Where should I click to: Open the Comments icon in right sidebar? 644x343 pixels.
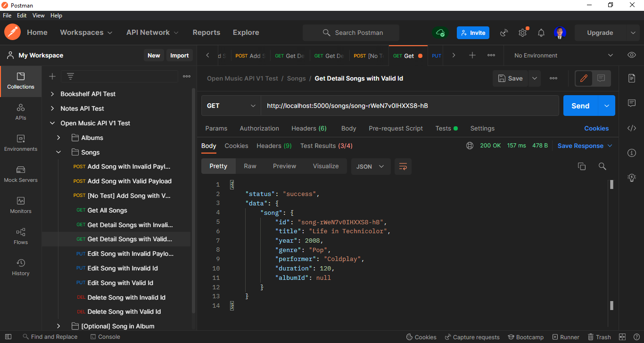coord(632,103)
